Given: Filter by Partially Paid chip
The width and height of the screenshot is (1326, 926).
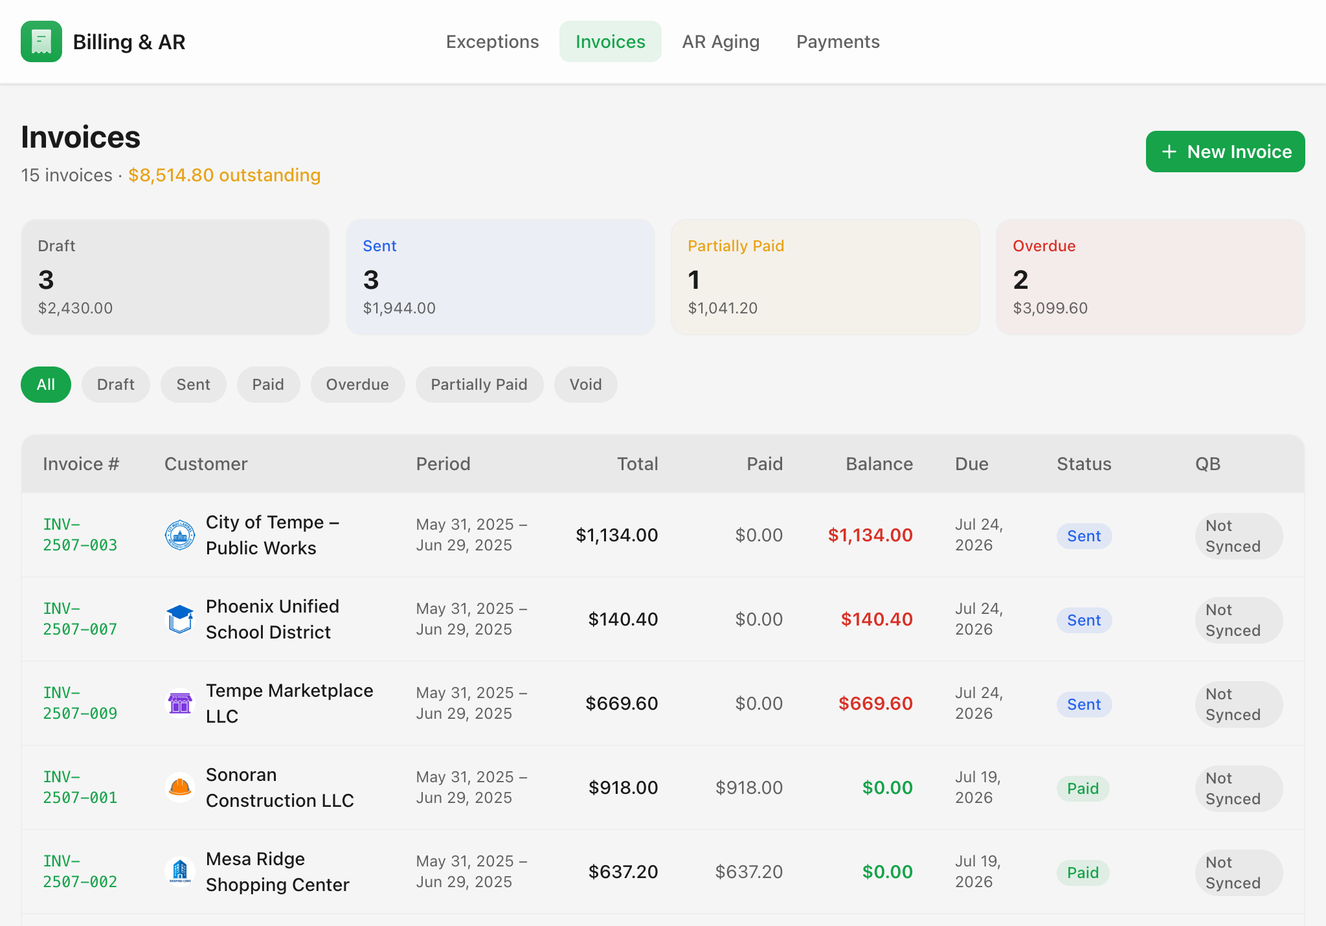Looking at the screenshot, I should click(479, 385).
